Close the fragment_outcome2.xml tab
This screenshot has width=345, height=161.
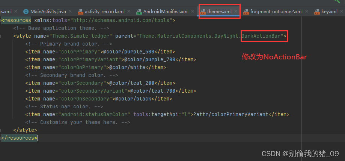tap(307, 11)
